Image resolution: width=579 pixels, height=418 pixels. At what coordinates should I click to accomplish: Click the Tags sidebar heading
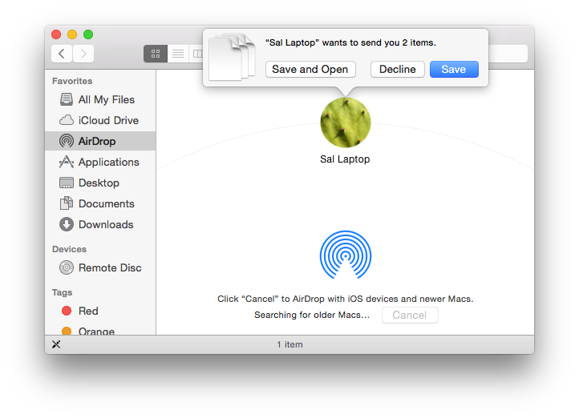(62, 292)
